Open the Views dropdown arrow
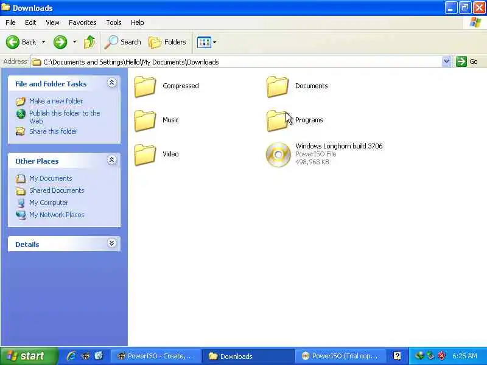Image resolution: width=487 pixels, height=365 pixels. tap(215, 42)
